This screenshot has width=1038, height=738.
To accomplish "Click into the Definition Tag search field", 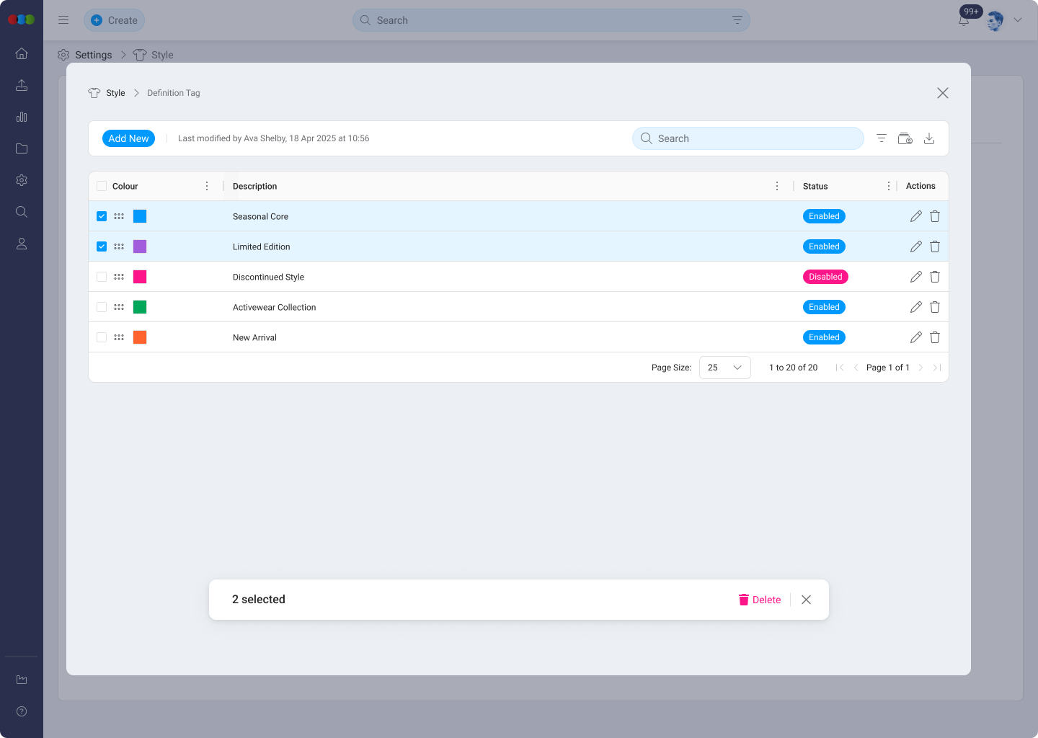I will point(750,138).
